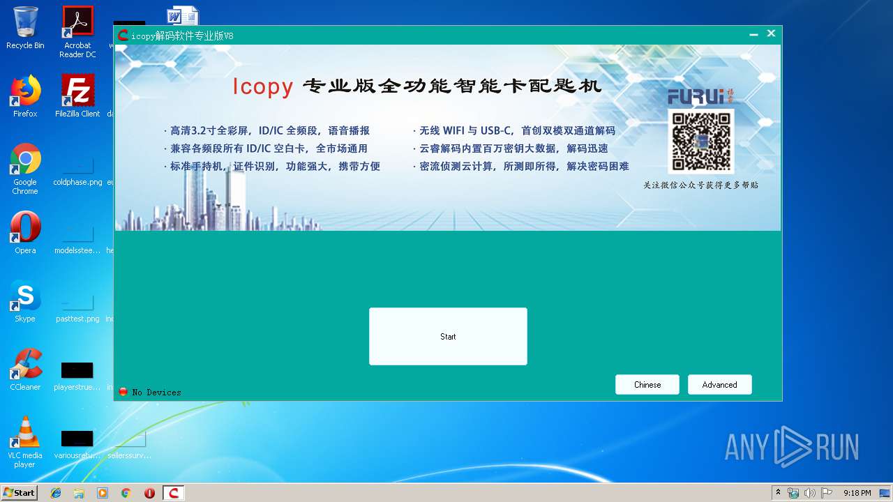
Task: Select the pasttest.png file on desktop
Action: point(77,308)
